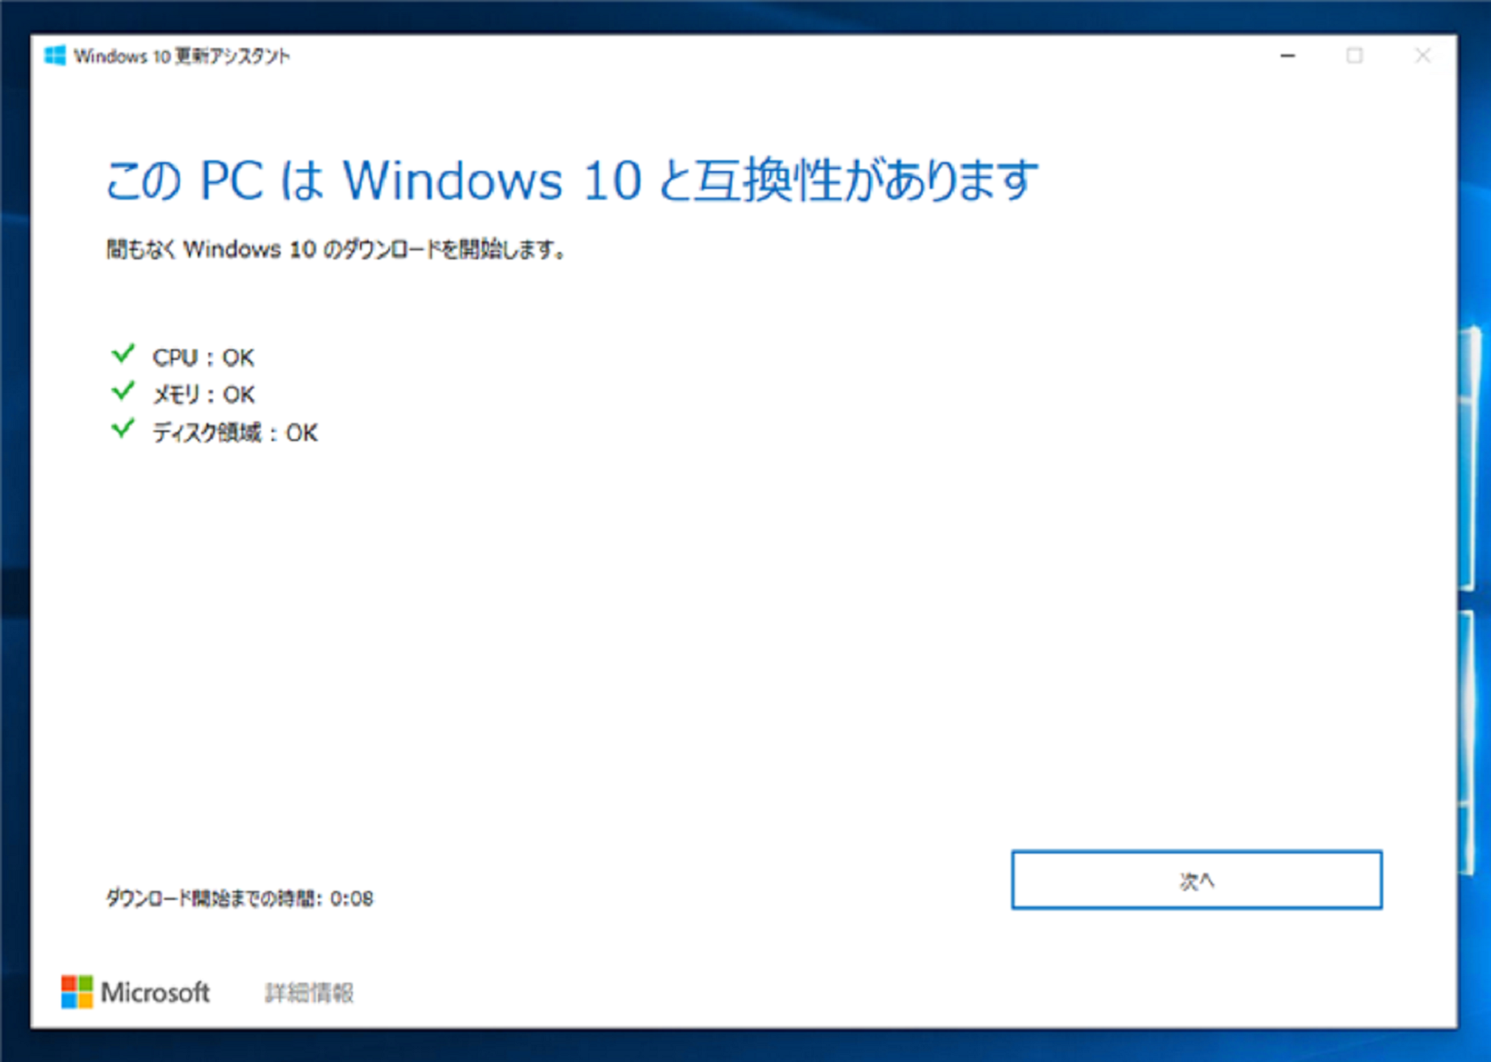Click the Windows 10 更新アシスタント title text

coord(182,56)
